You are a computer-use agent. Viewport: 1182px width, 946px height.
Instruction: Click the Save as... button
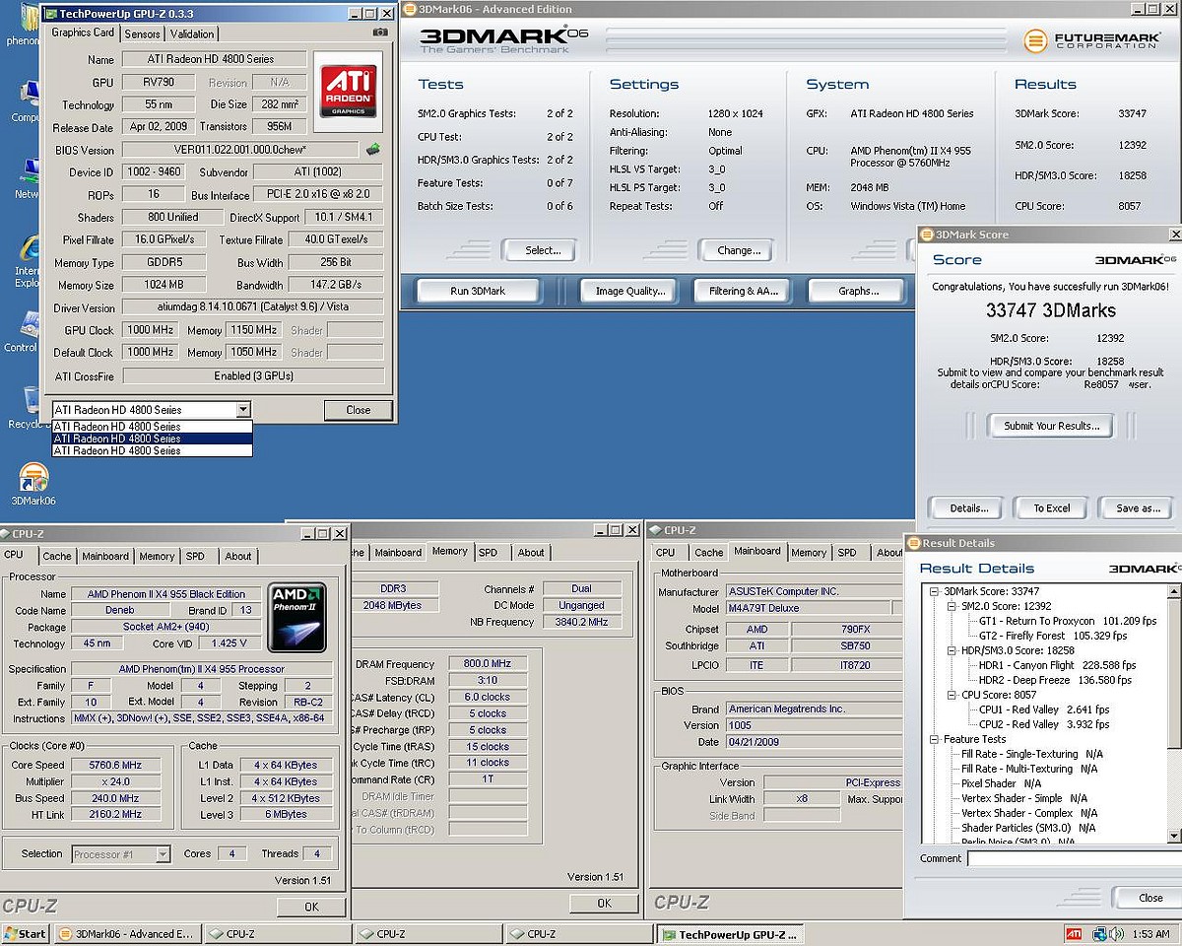pos(1138,508)
